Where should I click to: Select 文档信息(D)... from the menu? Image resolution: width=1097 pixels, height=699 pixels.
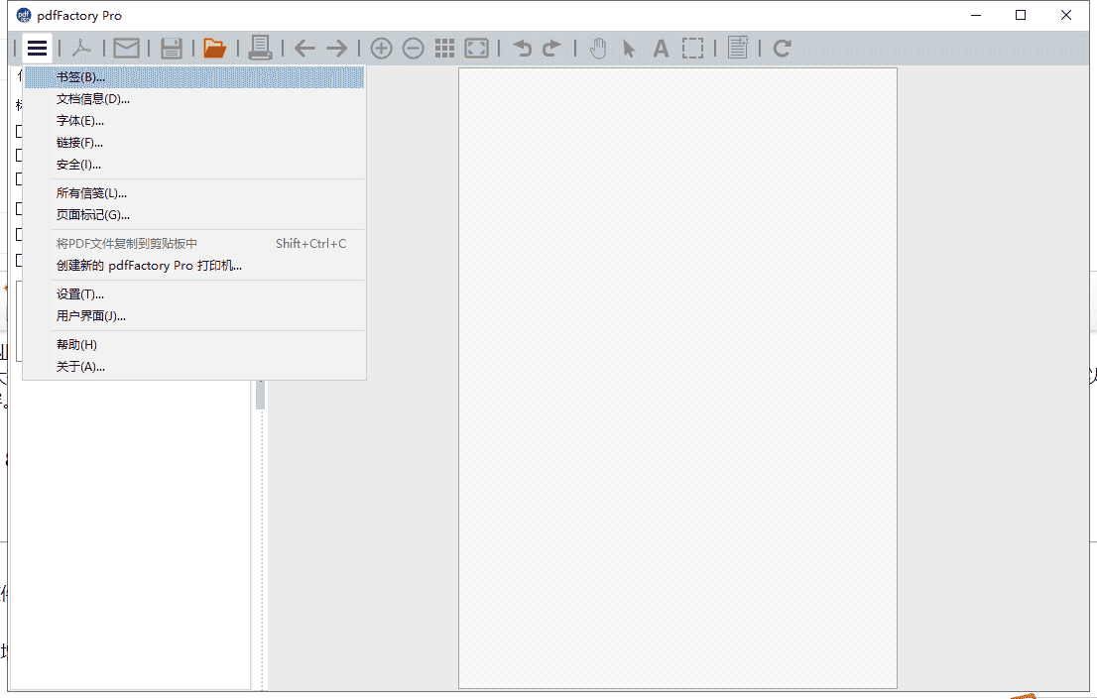click(x=92, y=99)
